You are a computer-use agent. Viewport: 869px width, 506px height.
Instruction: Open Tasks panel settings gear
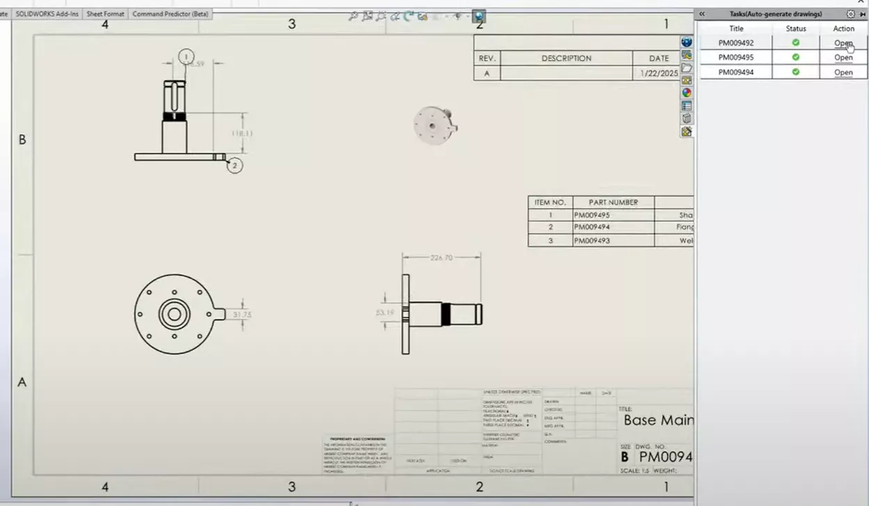850,14
